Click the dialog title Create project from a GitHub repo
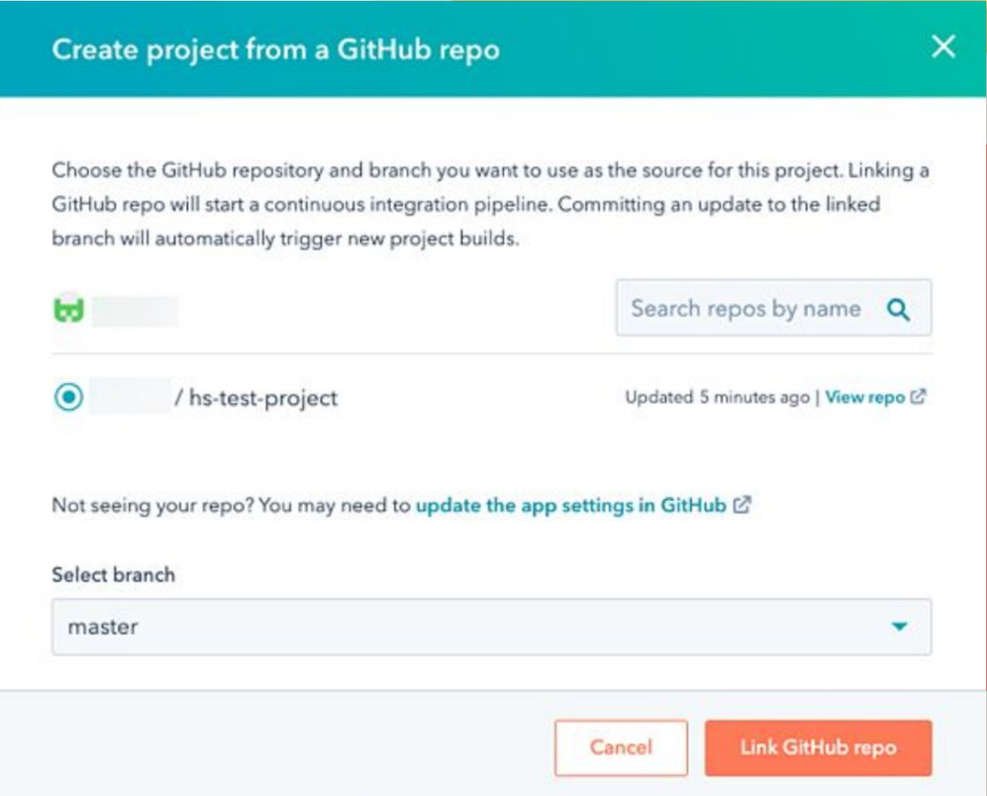Viewport: 987px width, 796px height. 276,49
